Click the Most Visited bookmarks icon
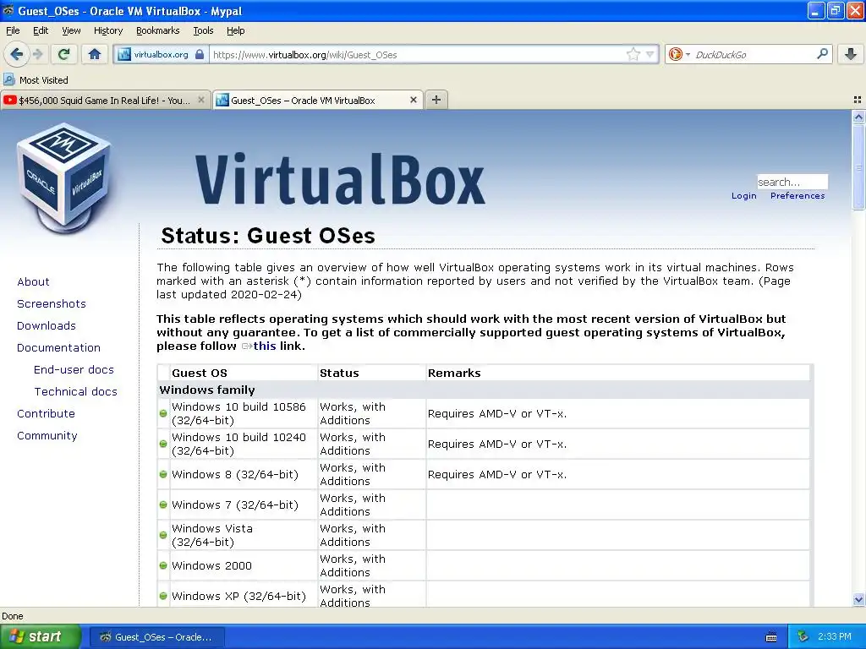Screen dimensions: 866x649 [8, 79]
